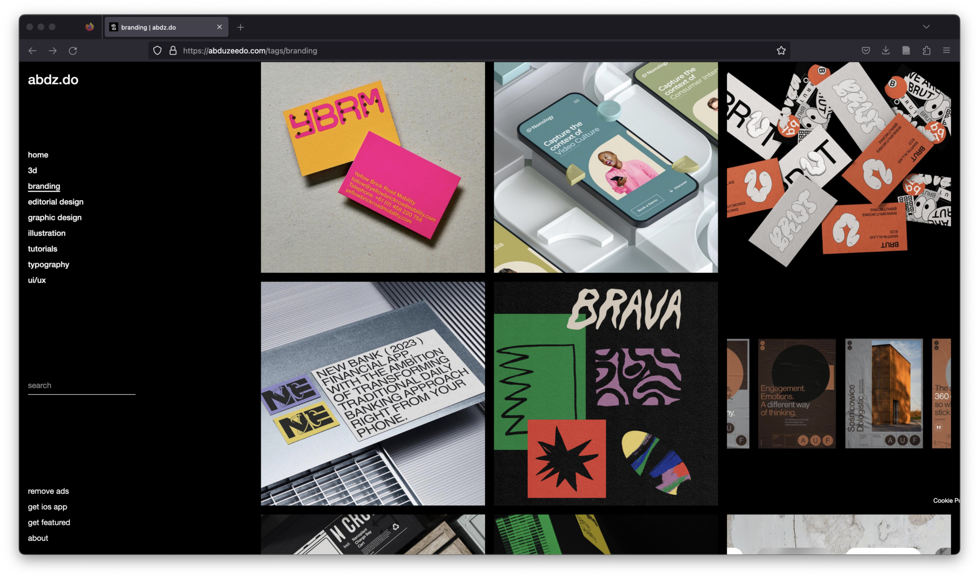
Task: Open the downloads panel
Action: point(886,51)
